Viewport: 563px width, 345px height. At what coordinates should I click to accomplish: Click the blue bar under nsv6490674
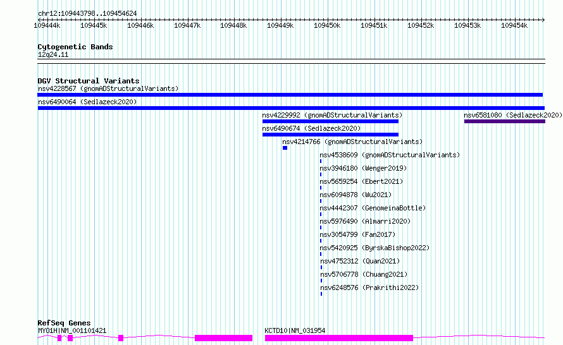[x=330, y=135]
